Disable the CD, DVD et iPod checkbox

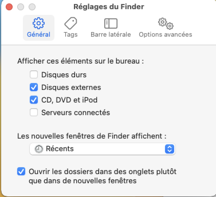tap(34, 100)
